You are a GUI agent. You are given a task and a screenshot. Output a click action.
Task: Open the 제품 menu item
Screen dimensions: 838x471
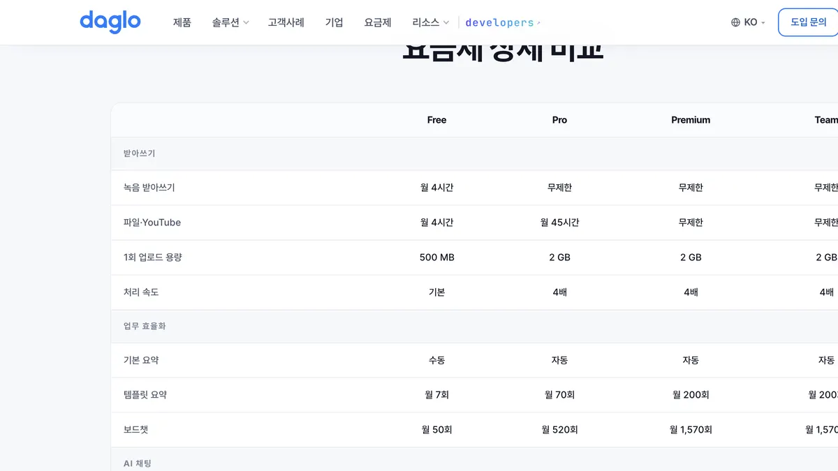click(182, 22)
